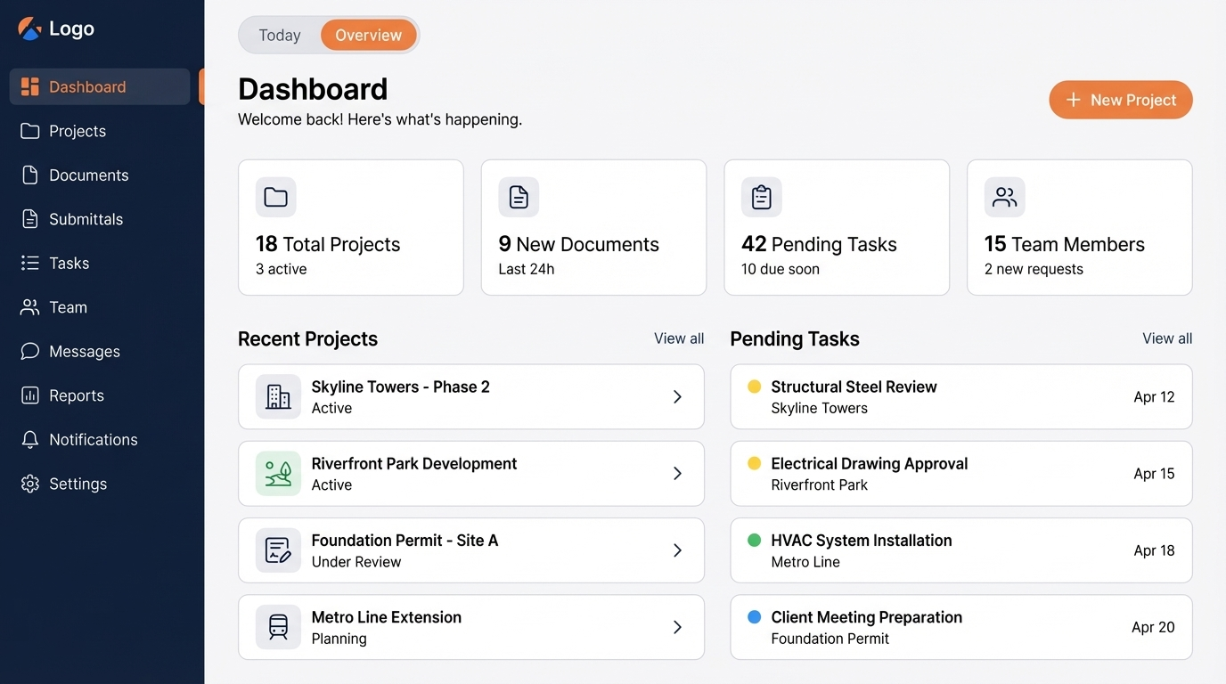Screen dimensions: 1226x684
Task: Open Foundation Permit - Site A via its arrow
Action: pos(678,550)
